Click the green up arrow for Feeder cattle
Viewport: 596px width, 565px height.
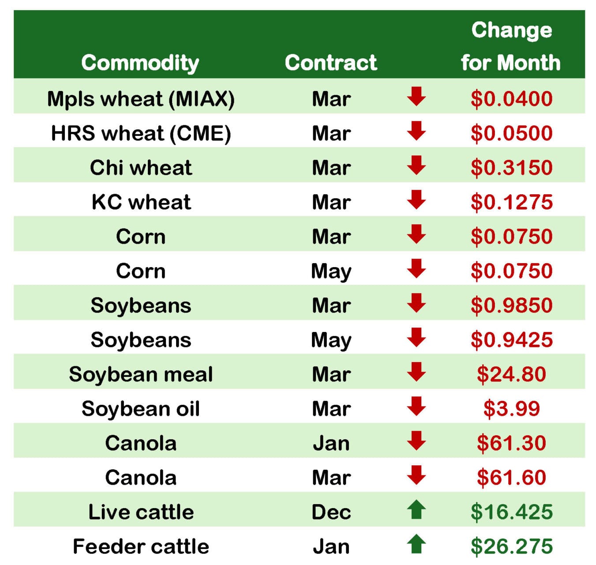(416, 544)
